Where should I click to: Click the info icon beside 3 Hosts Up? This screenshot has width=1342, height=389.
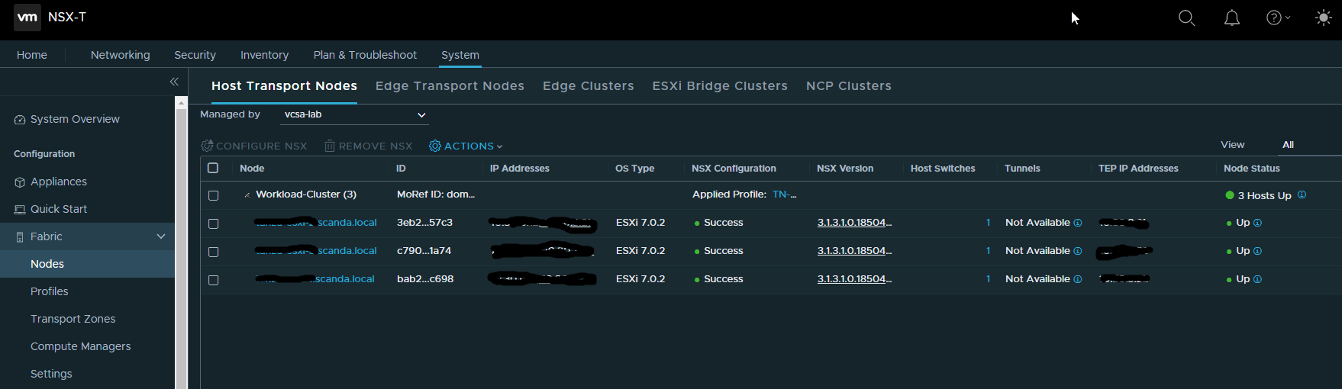coord(1302,194)
